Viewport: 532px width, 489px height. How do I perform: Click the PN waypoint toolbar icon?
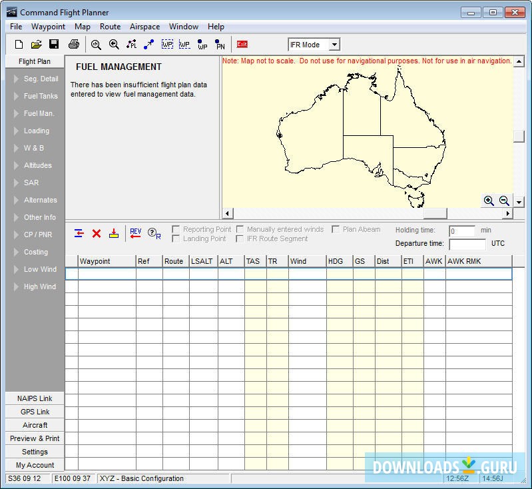click(220, 45)
